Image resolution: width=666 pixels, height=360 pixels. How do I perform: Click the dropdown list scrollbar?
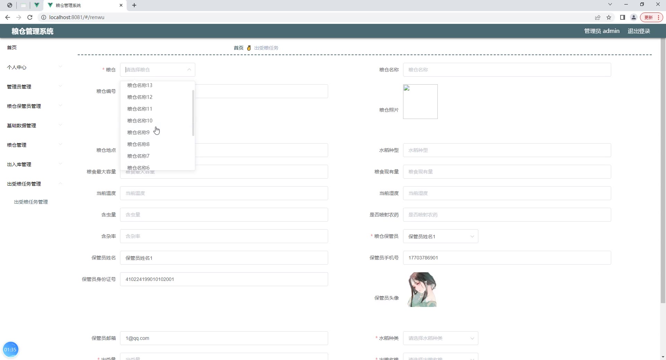pos(193,113)
